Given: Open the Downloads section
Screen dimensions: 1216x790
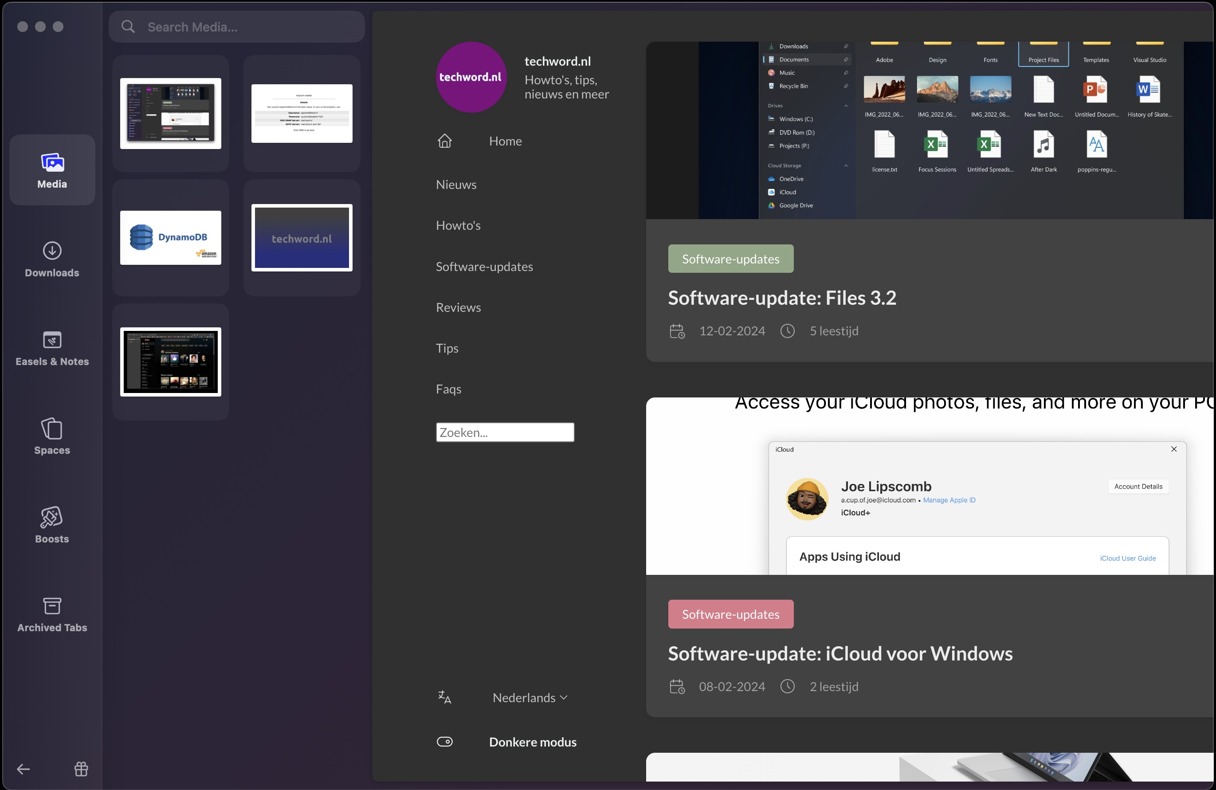Looking at the screenshot, I should (52, 259).
